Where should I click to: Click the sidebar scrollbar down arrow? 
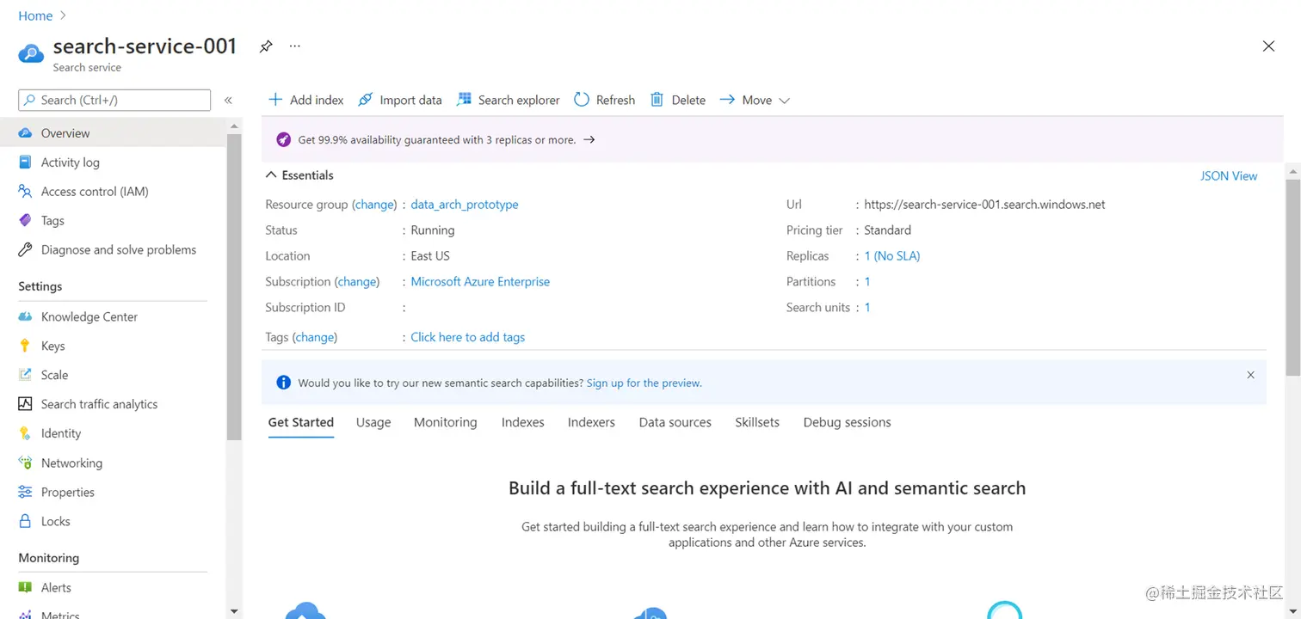[234, 610]
